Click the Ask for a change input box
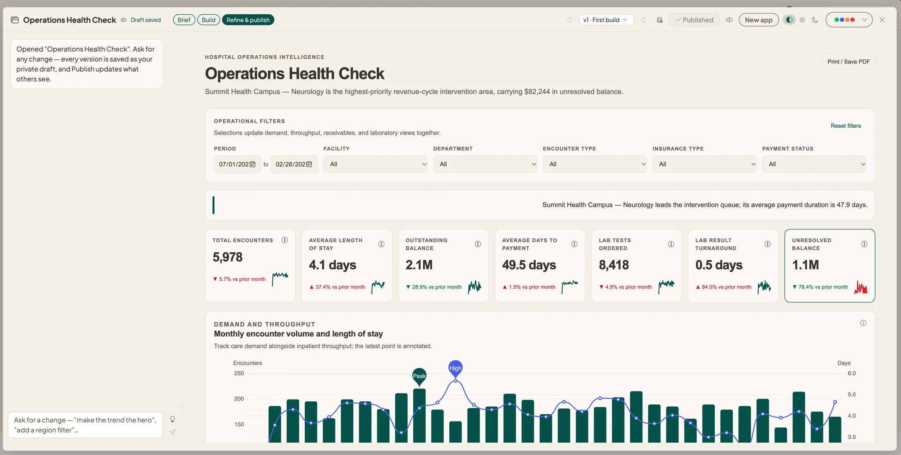 pos(86,425)
